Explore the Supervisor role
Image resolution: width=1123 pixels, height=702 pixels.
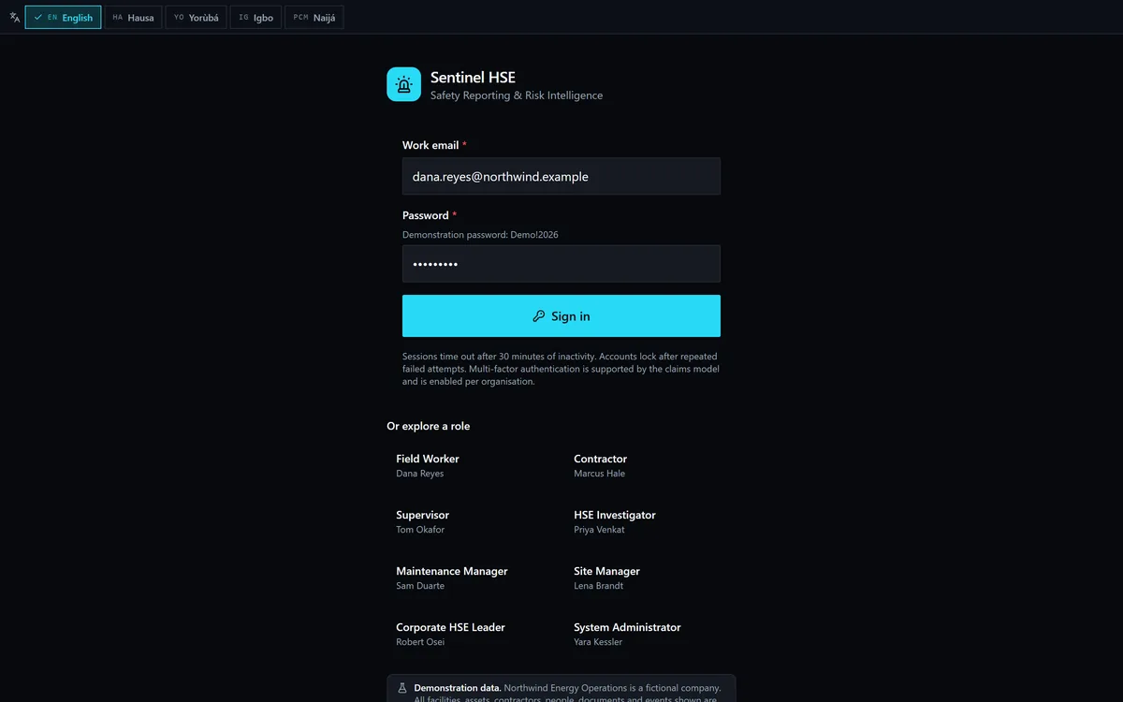tap(473, 522)
